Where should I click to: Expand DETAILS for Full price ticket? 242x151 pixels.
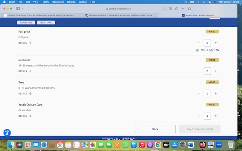tap(25, 43)
